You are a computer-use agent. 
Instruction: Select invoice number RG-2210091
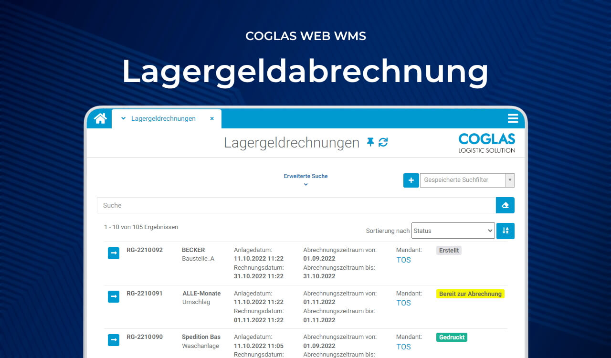click(x=145, y=293)
